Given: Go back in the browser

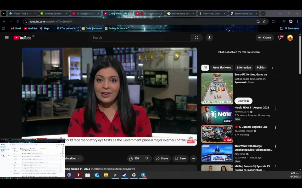Looking at the screenshot, I should [4, 21].
